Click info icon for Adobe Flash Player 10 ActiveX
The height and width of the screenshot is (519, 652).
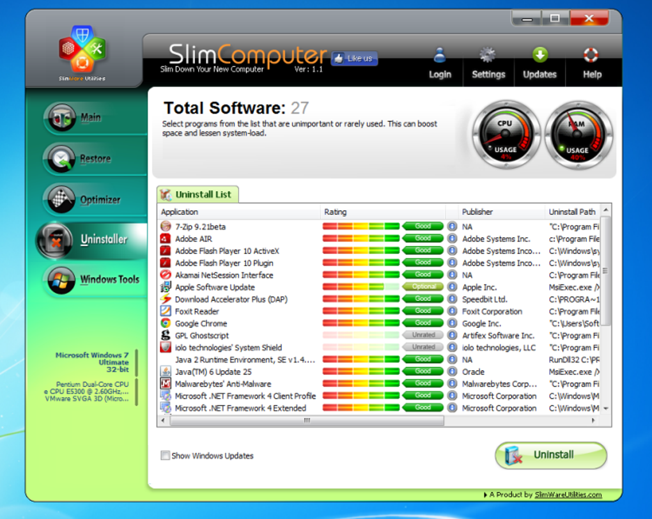coord(452,251)
